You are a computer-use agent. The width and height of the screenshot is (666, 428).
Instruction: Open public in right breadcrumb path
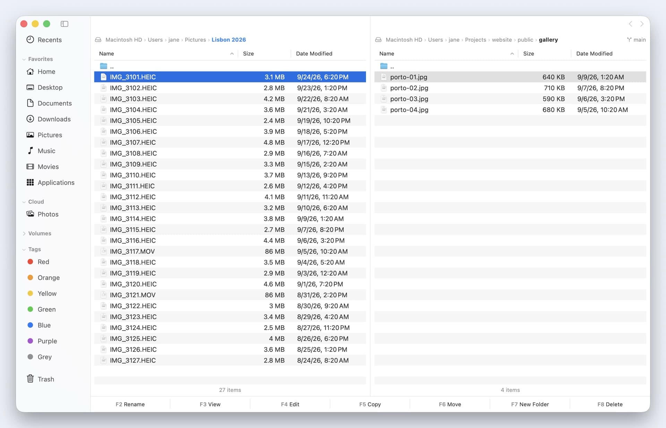(x=525, y=40)
